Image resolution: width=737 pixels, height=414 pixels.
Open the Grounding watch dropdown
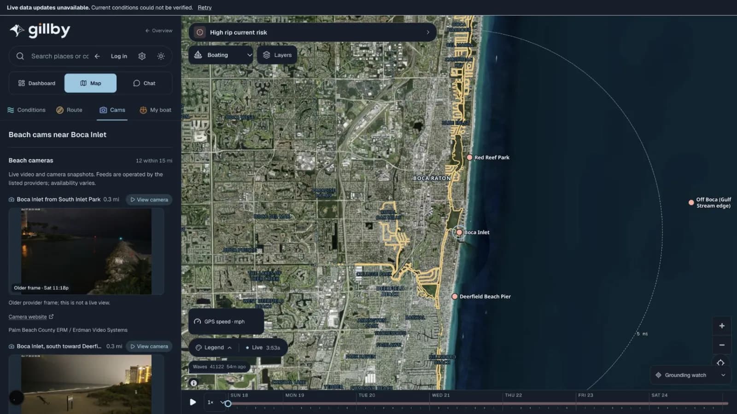tap(691, 375)
